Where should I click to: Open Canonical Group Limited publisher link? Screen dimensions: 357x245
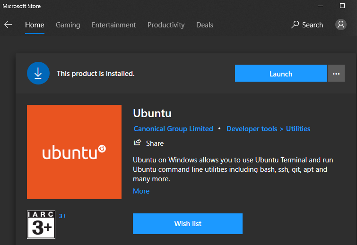173,129
